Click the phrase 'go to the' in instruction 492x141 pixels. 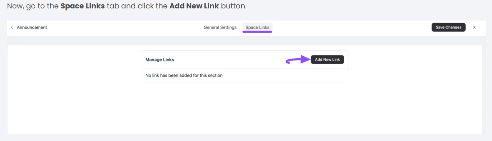42,6
